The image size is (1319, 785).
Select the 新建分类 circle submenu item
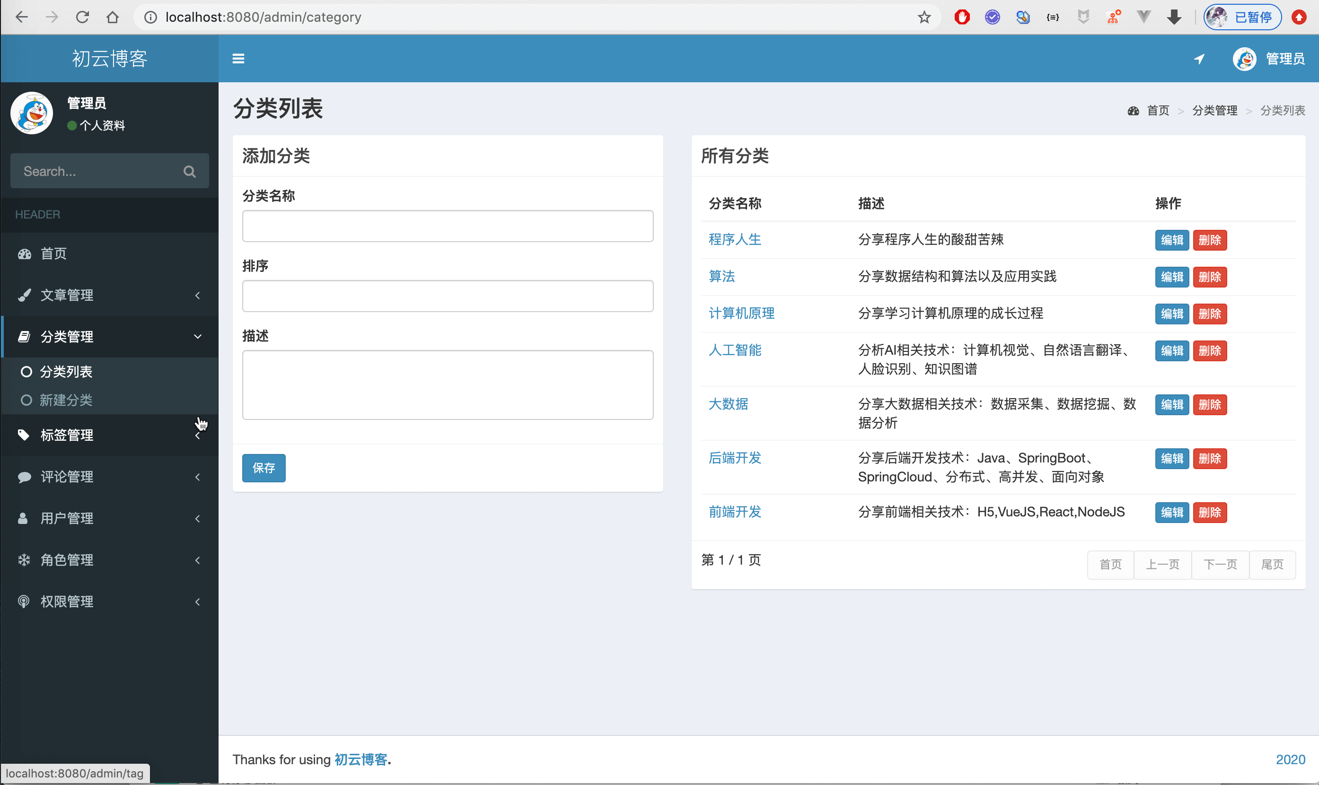[x=66, y=400]
